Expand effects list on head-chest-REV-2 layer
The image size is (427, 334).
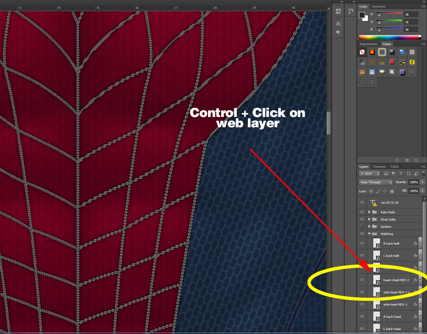tap(420, 280)
